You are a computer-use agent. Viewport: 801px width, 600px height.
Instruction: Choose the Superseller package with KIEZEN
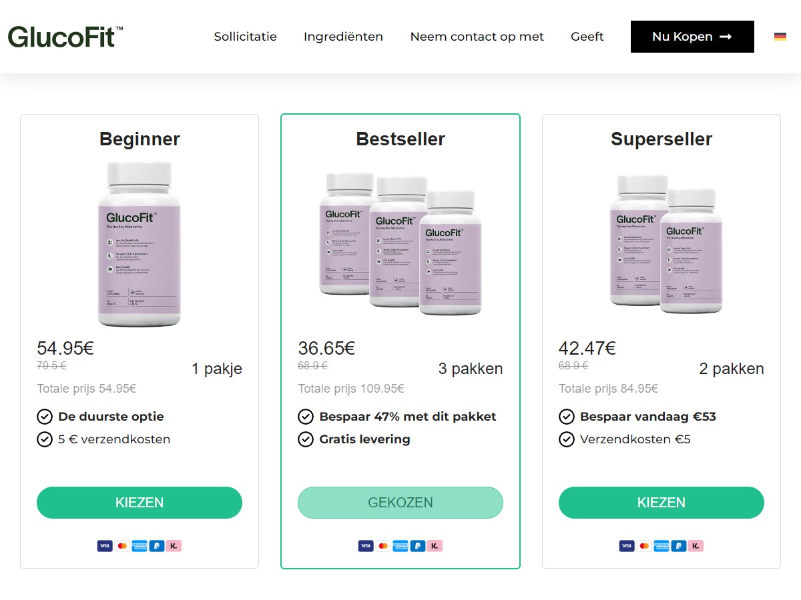(661, 503)
